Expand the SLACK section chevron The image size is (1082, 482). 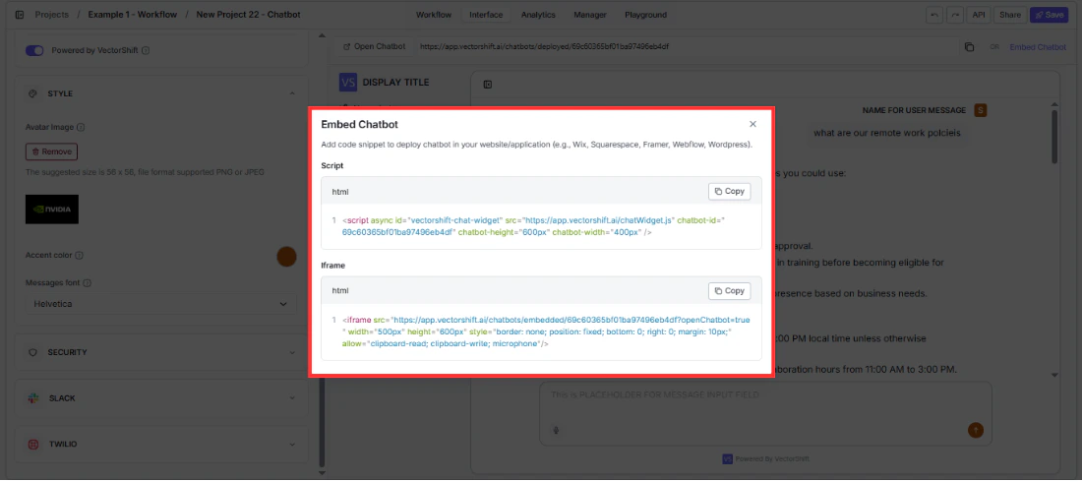(x=292, y=398)
